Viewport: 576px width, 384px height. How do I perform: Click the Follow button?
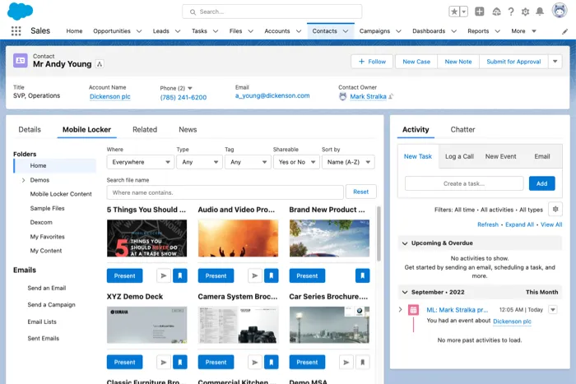pos(372,62)
